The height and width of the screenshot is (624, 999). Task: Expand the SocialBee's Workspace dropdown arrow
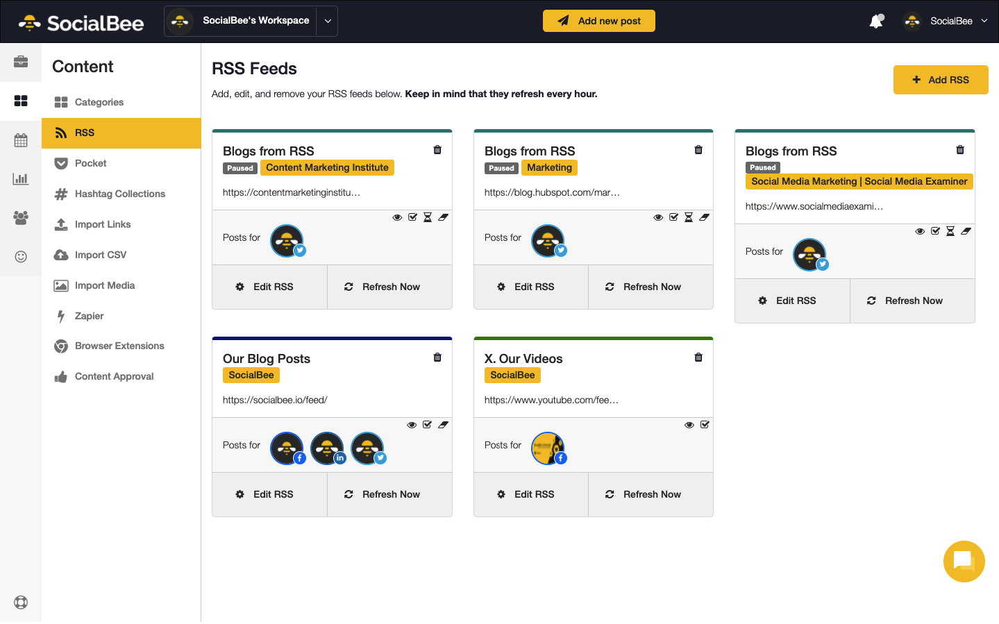coord(328,22)
